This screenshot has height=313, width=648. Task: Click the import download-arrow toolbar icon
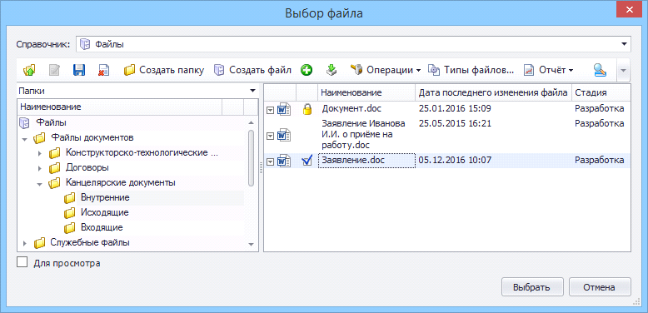tap(331, 70)
